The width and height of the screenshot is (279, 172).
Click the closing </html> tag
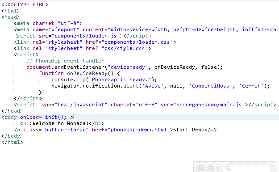12,142
